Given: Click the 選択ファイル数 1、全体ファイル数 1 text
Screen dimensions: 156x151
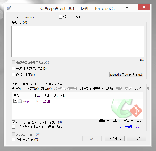Looking at the screenshot, I should [x=121, y=121].
